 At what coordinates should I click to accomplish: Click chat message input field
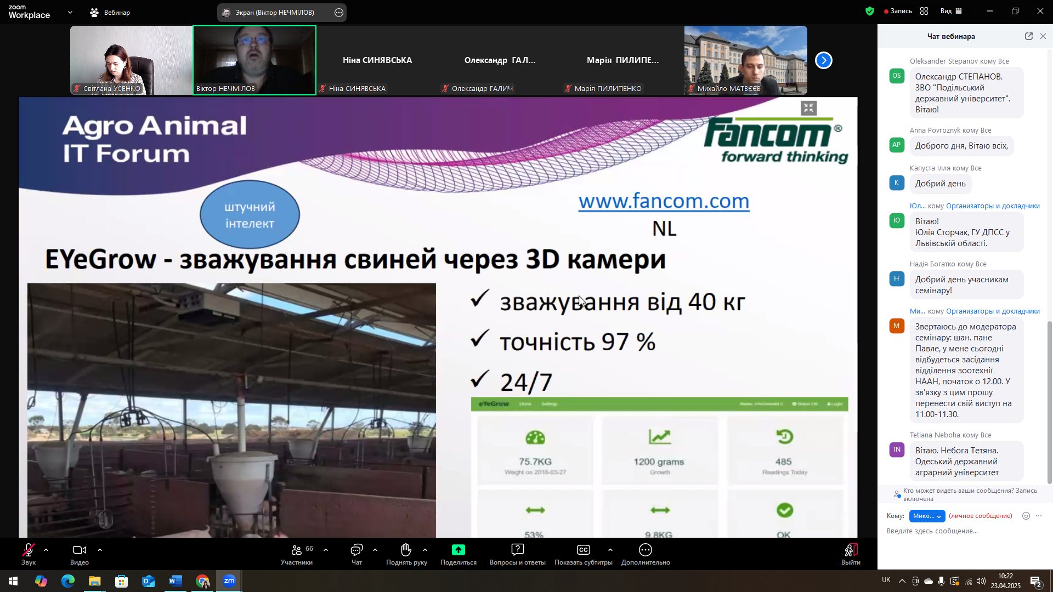tap(963, 531)
